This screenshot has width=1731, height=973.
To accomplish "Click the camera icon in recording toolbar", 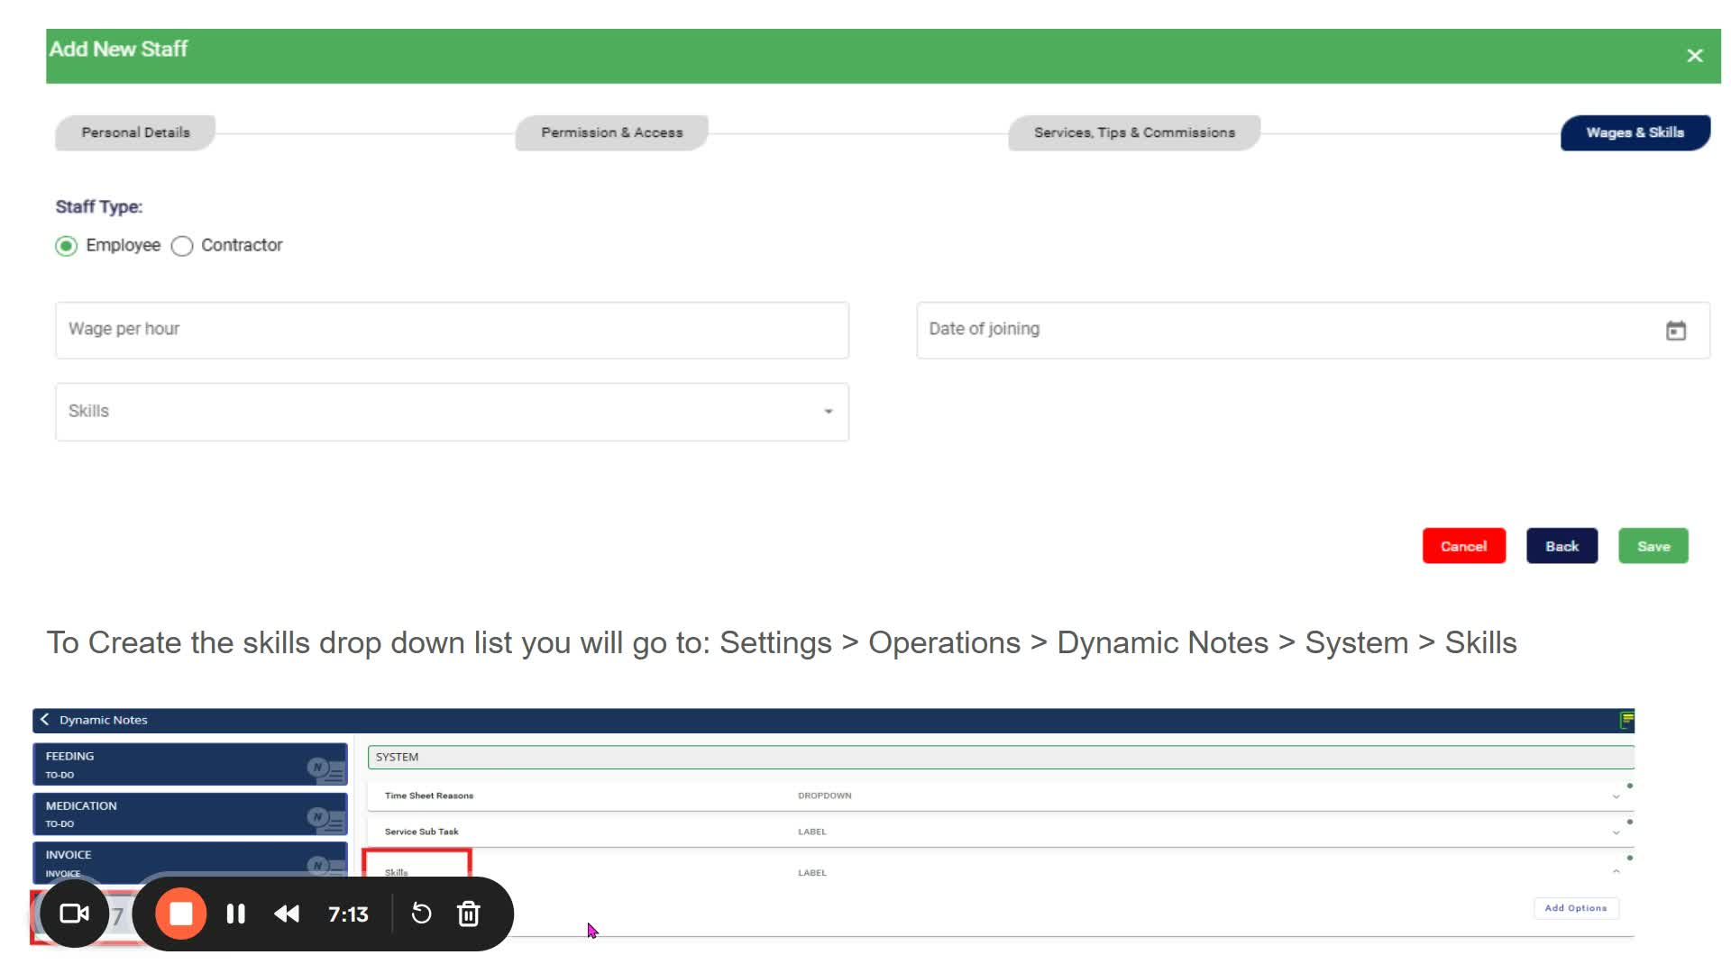I will (74, 914).
